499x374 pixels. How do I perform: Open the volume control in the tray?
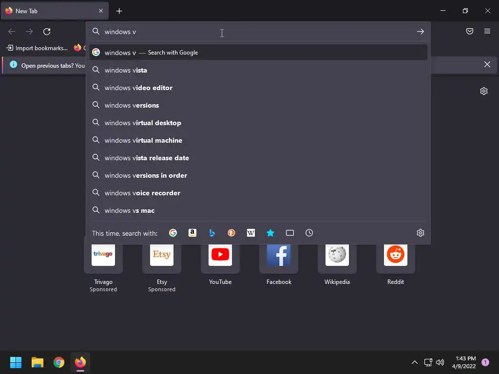pos(440,362)
